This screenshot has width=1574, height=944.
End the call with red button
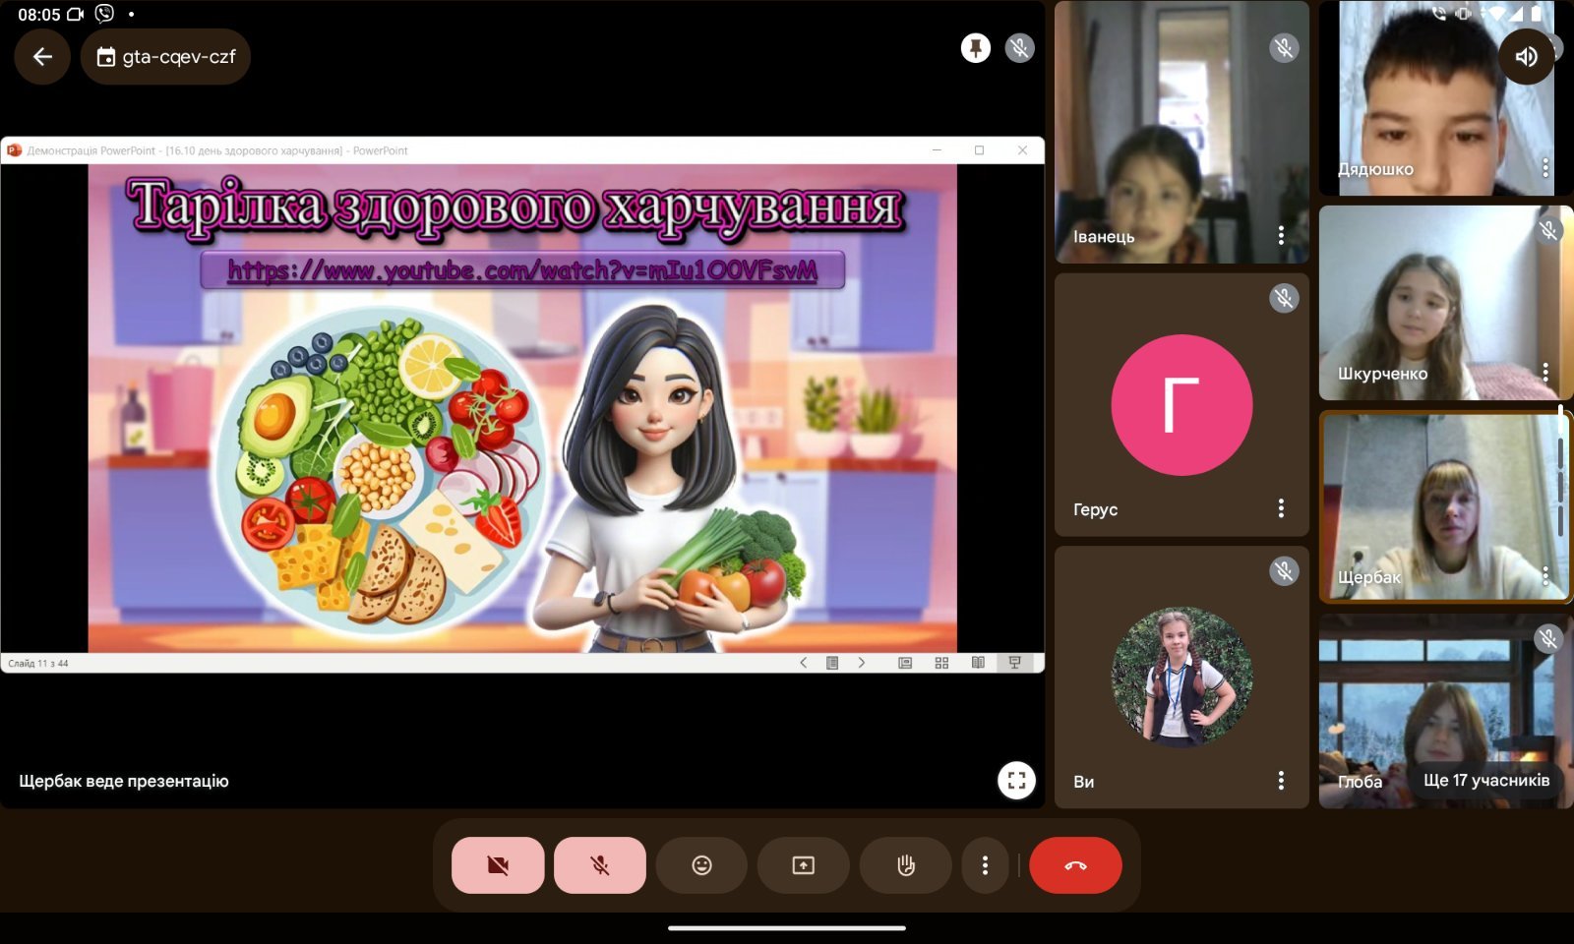coord(1075,865)
